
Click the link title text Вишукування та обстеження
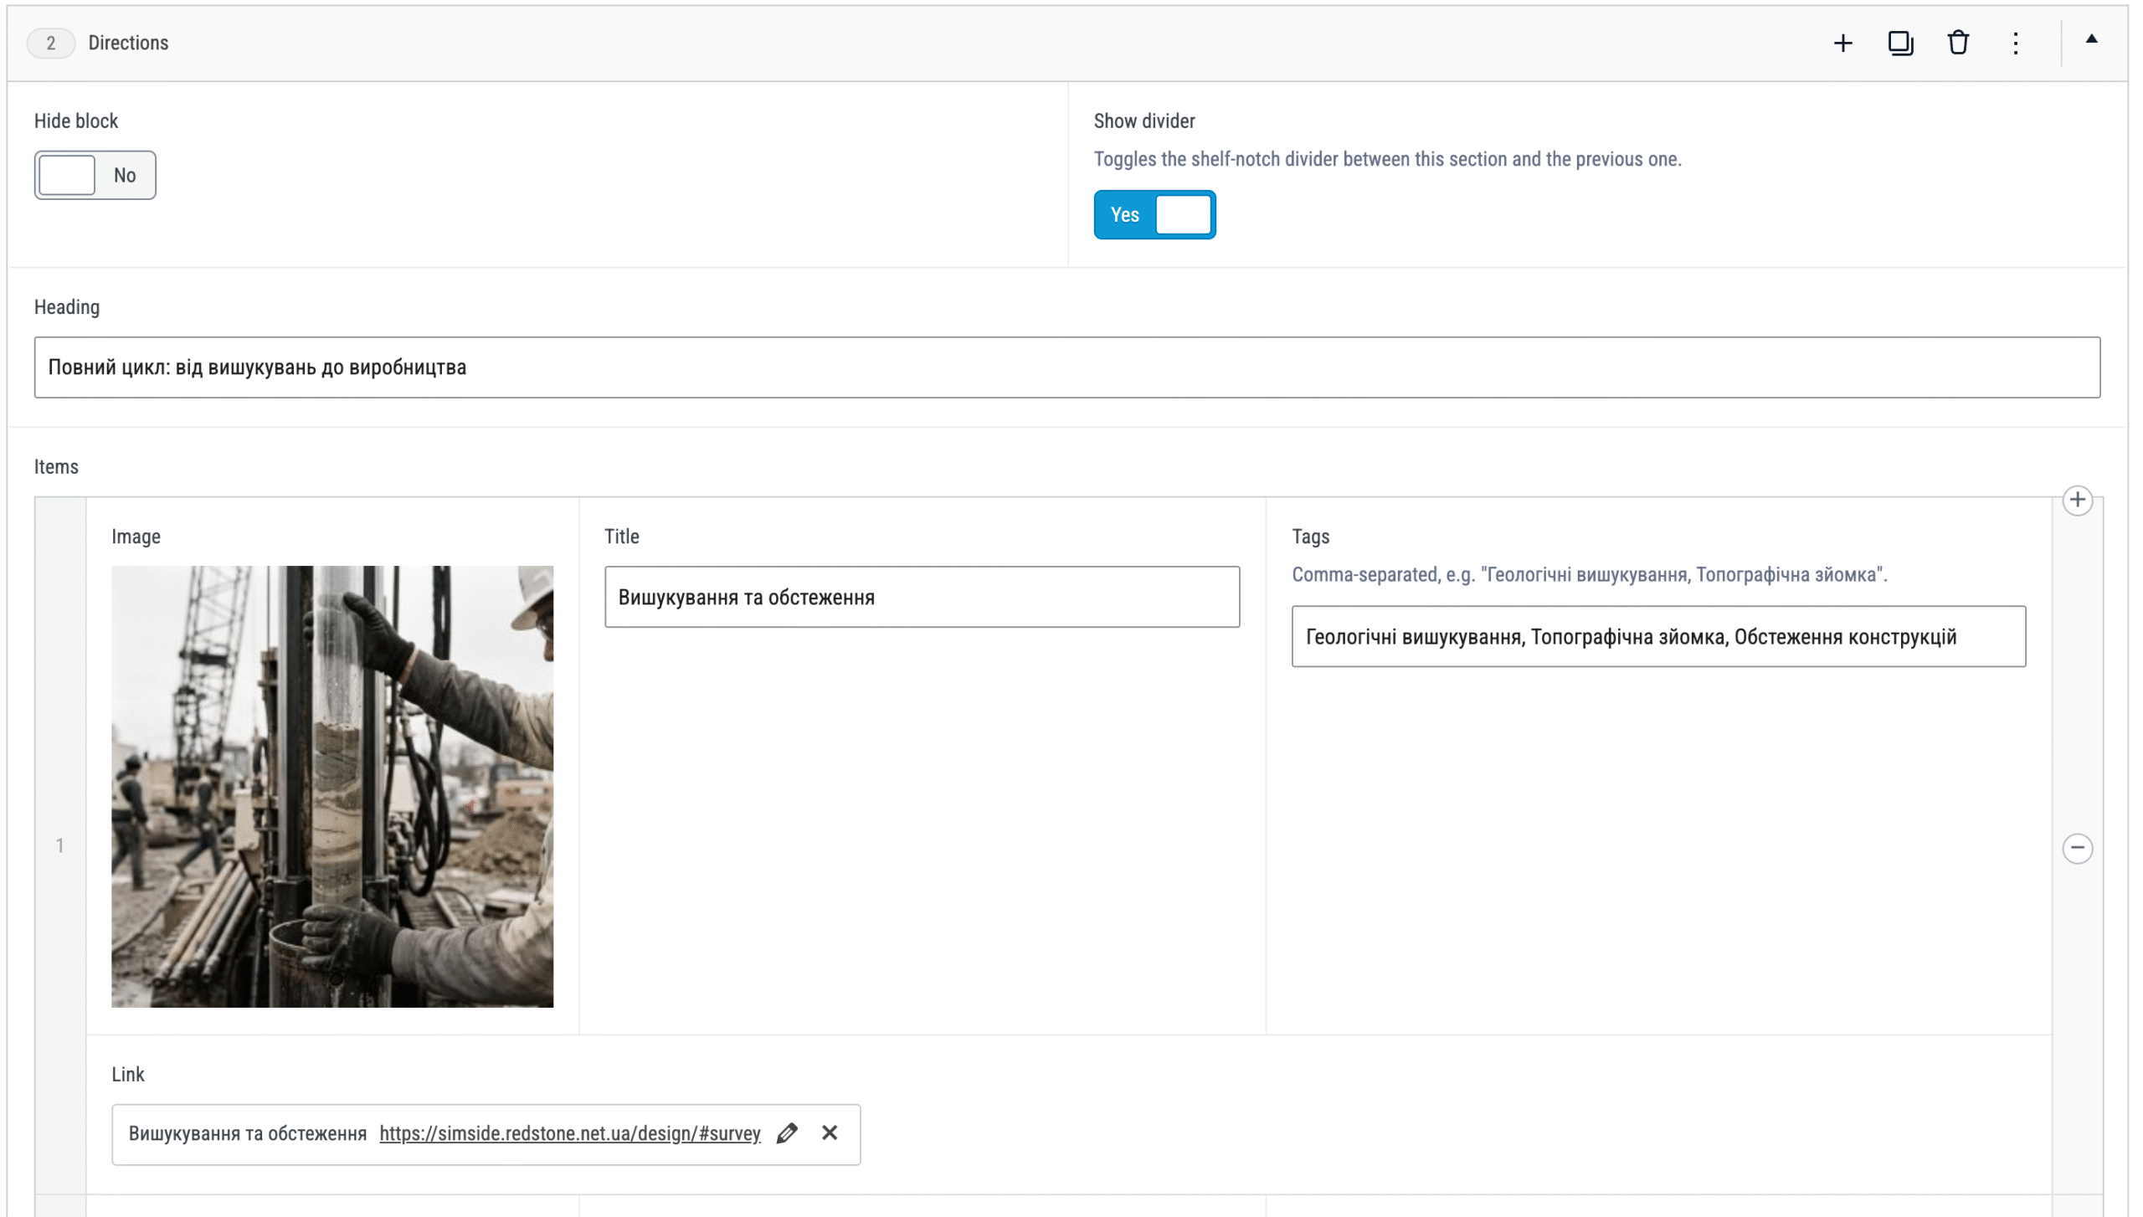point(248,1133)
